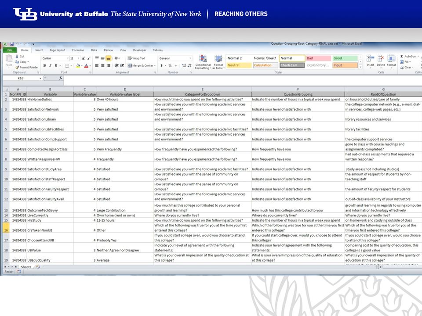
Task: Decrease font size with the small A
Action: point(88,58)
